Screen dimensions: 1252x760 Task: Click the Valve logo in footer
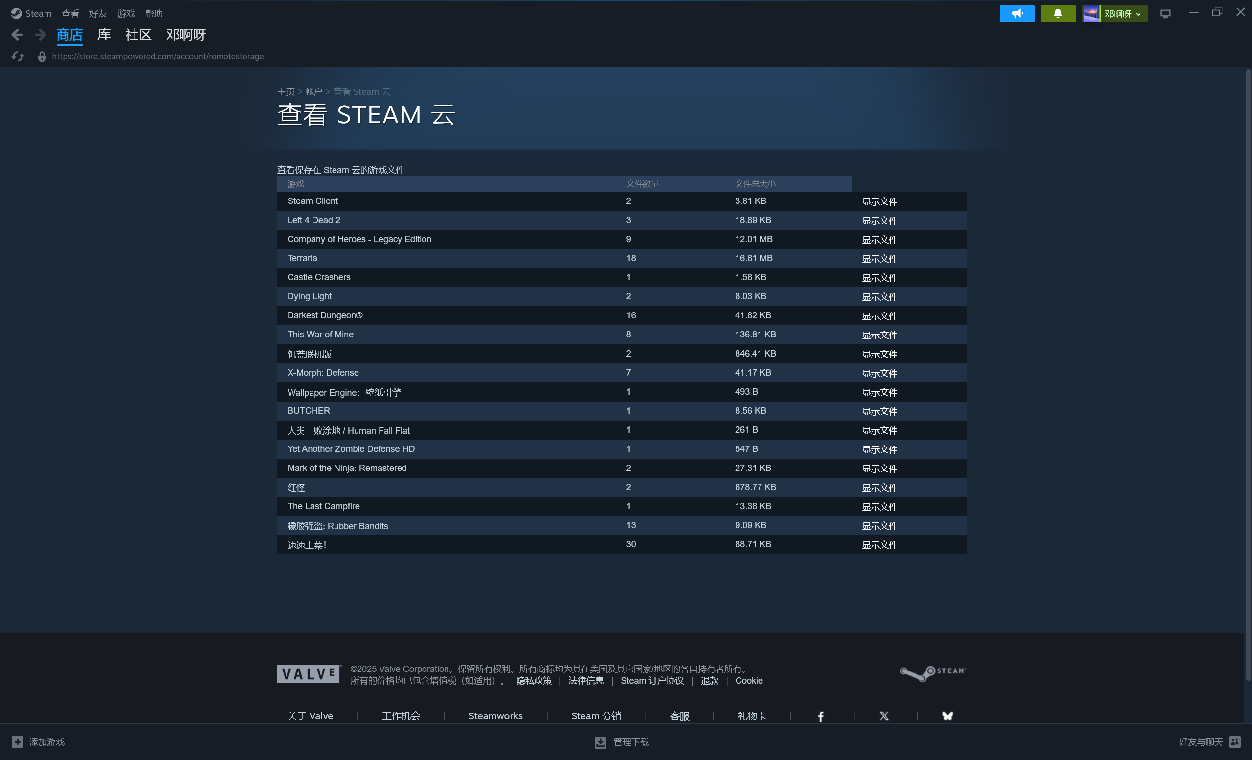tap(309, 673)
